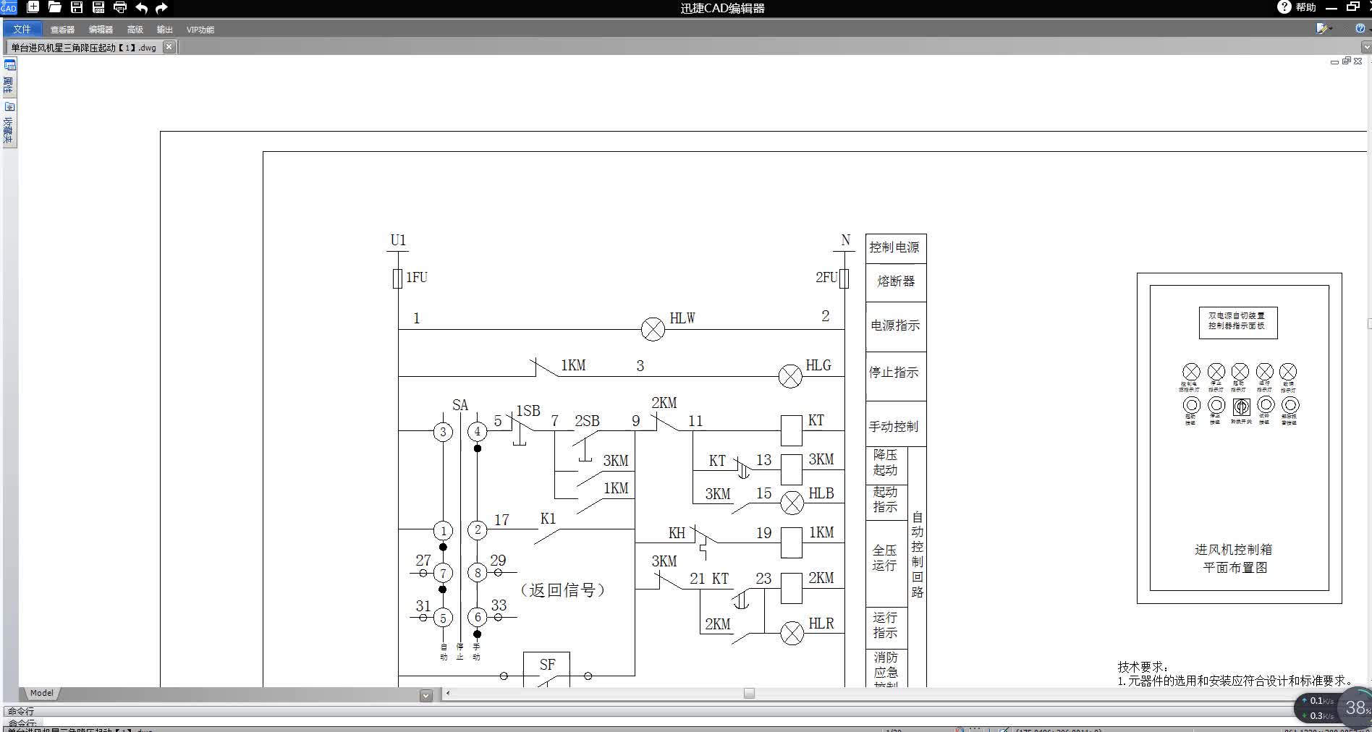Click the SF switch box in drawing
The height and width of the screenshot is (732, 1372).
tap(546, 669)
